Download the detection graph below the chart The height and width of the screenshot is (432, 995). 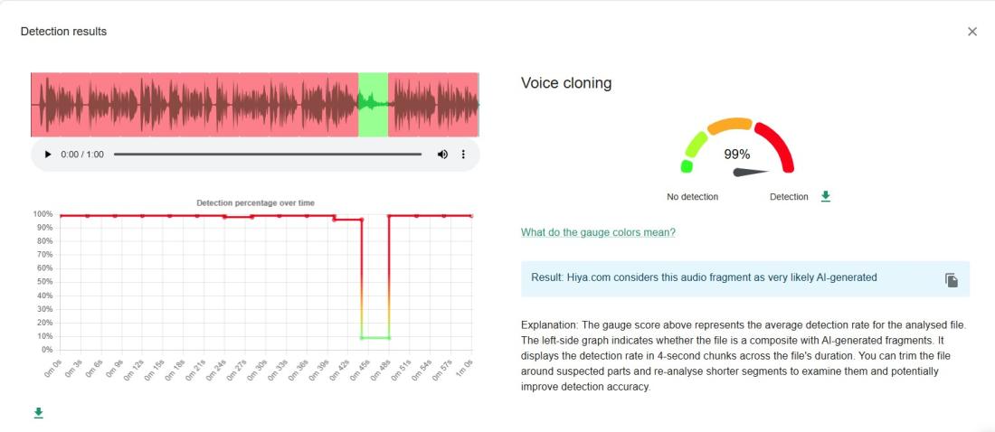click(x=38, y=413)
